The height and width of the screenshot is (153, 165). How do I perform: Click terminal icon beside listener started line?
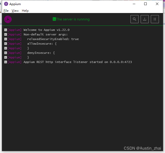coord(6,62)
